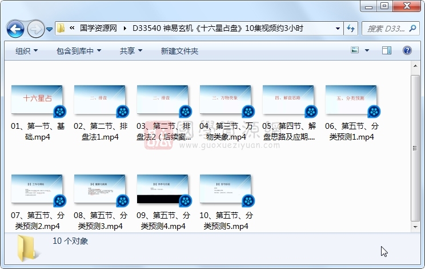Click the 10 个对象 status text

click(x=70, y=241)
